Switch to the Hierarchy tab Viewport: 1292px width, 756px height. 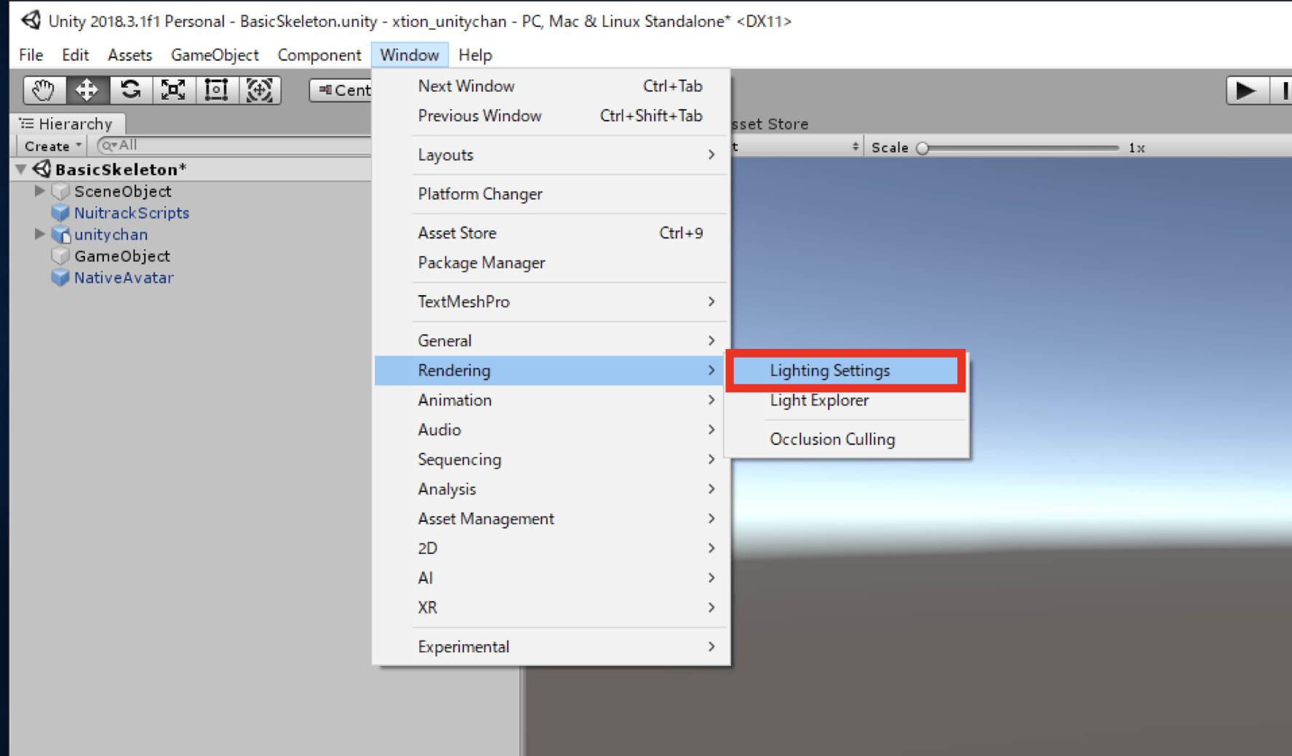click(67, 124)
